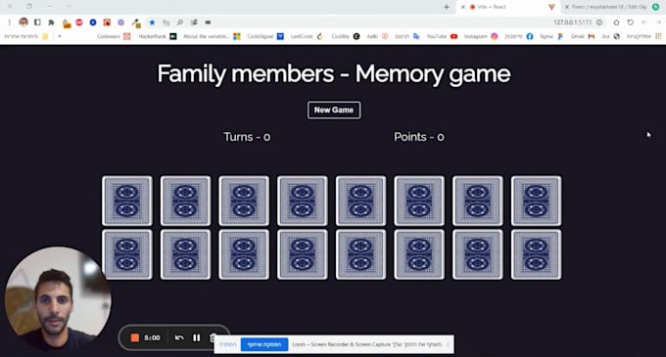Open a new browser tab with plus

(447, 7)
